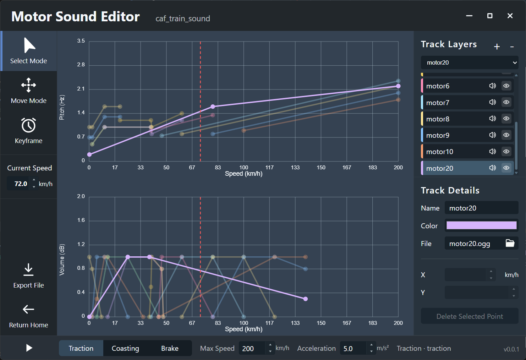Viewport: 526px width, 360px height.
Task: Toggle visibility of motor20 layer
Action: (x=506, y=168)
